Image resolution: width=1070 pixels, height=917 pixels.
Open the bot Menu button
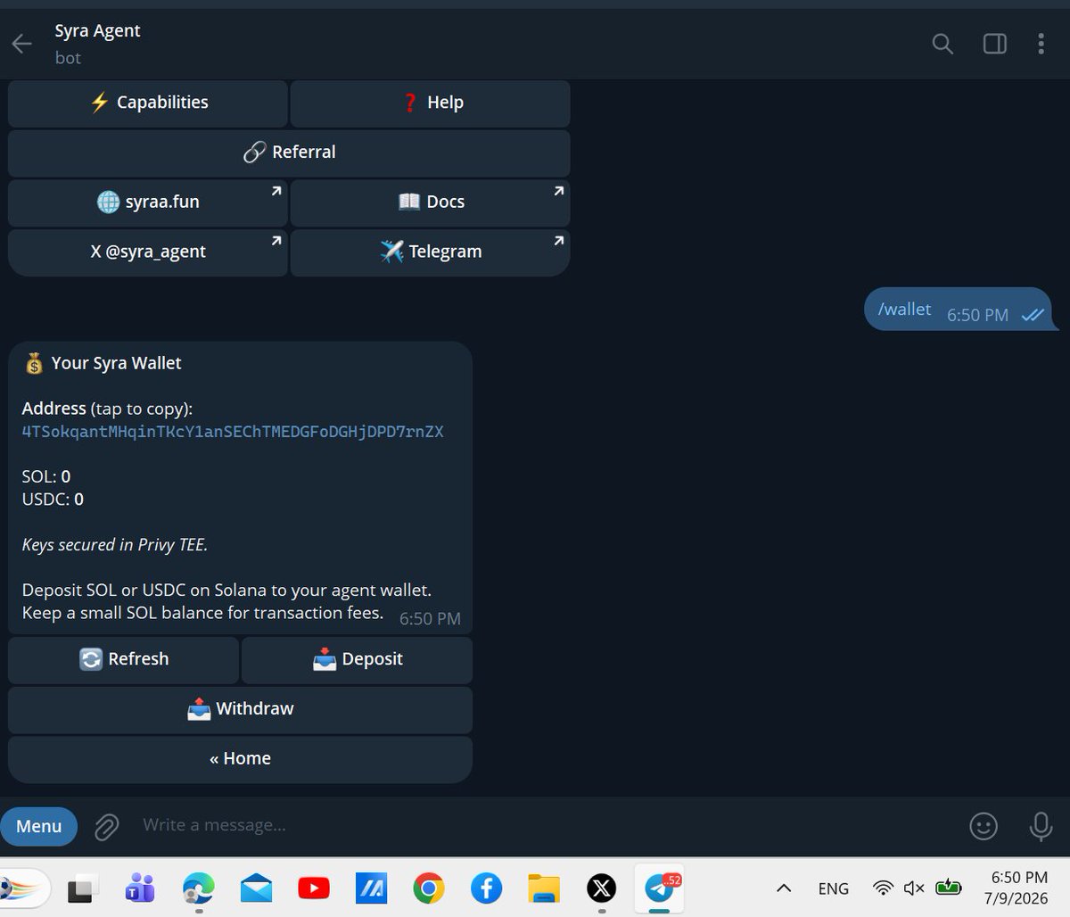tap(38, 827)
